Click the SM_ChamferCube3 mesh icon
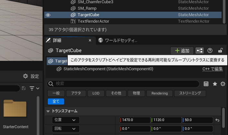The image size is (228, 135). tap(73, 2)
